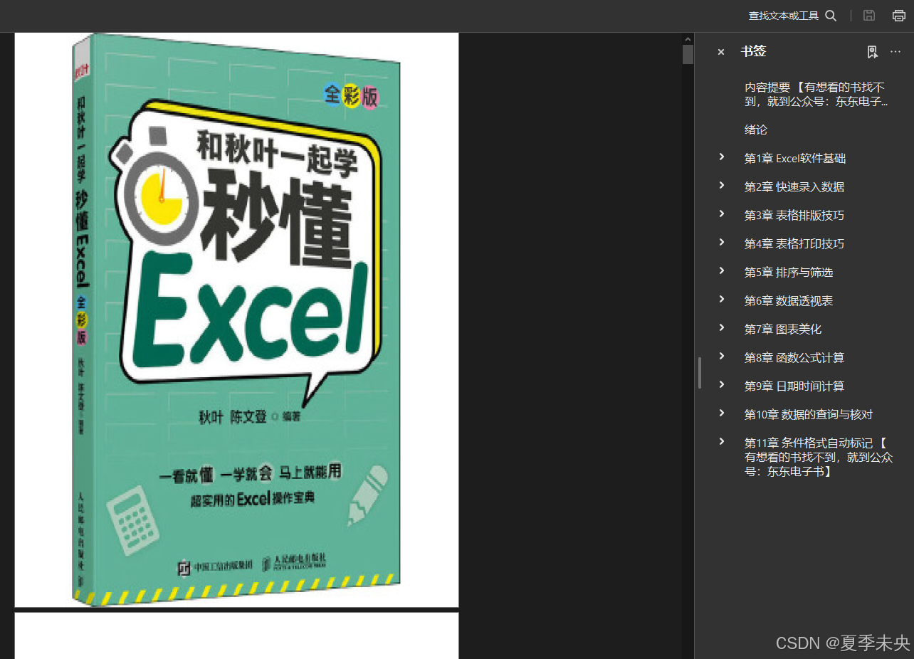Click the 书签 panel title
This screenshot has width=914, height=659.
753,51
